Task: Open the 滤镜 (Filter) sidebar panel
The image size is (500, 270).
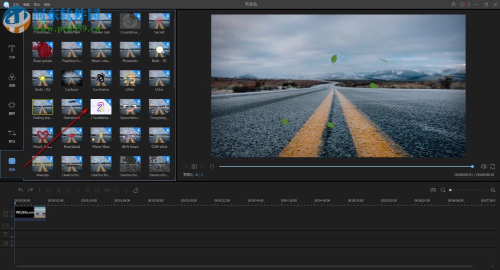Action: pyautogui.click(x=11, y=79)
